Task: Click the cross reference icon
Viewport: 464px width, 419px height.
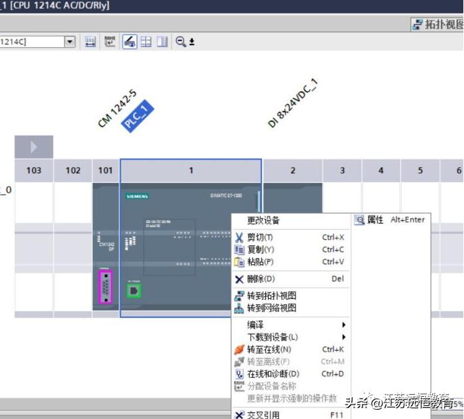Action: (239, 415)
